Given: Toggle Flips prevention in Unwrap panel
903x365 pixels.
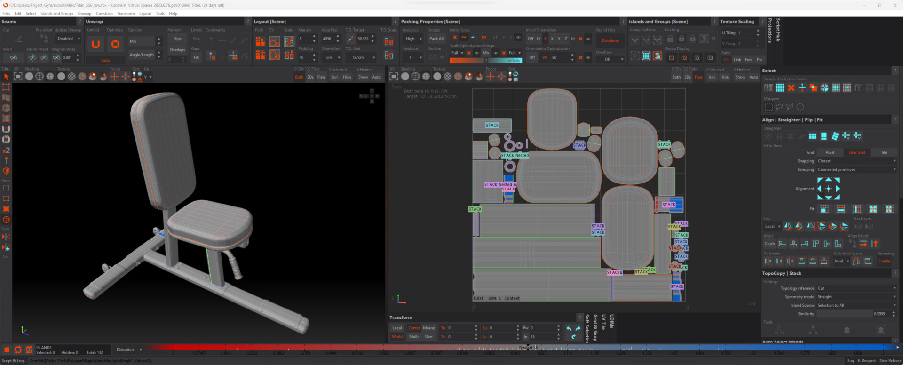Looking at the screenshot, I should point(177,39).
